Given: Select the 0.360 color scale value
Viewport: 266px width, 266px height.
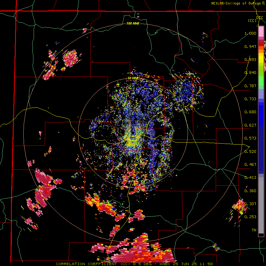Looking at the screenshot, I should pyautogui.click(x=250, y=191).
